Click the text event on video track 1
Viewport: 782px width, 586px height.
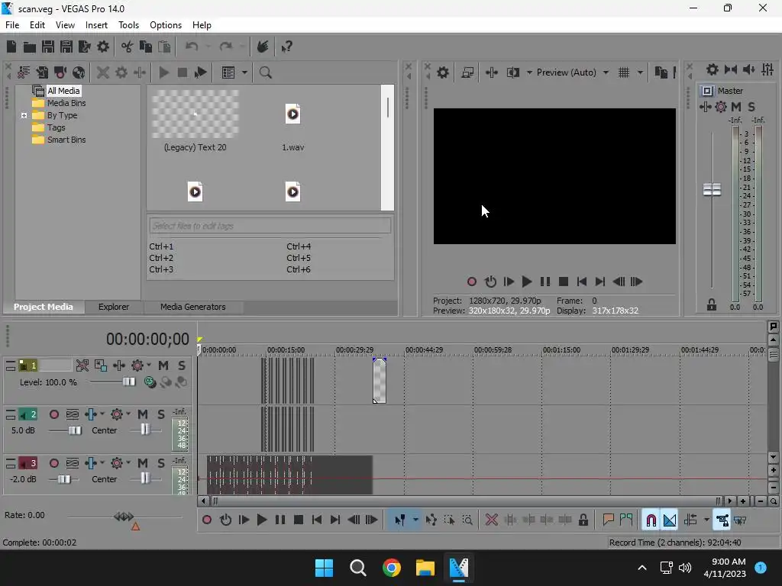pyautogui.click(x=380, y=381)
